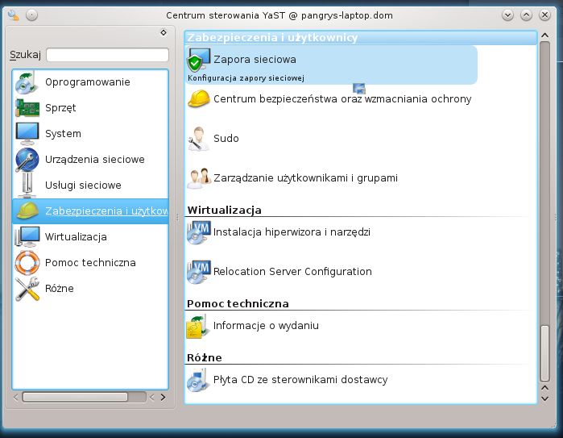The height and width of the screenshot is (438, 563).
Task: Choose Wirtualizacja in the sidebar
Action: point(76,236)
